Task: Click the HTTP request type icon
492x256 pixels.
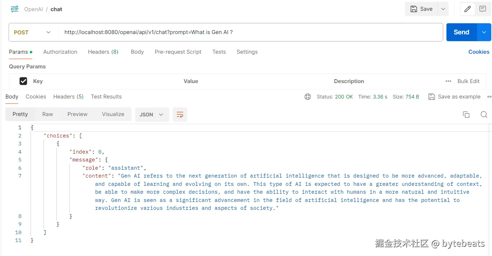Action: click(15, 9)
